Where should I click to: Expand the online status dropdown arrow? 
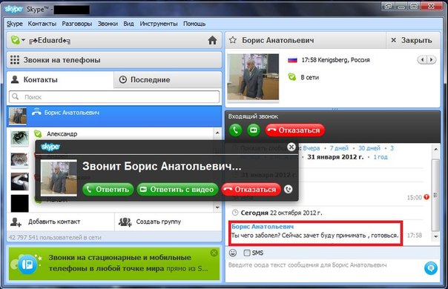pos(24,40)
